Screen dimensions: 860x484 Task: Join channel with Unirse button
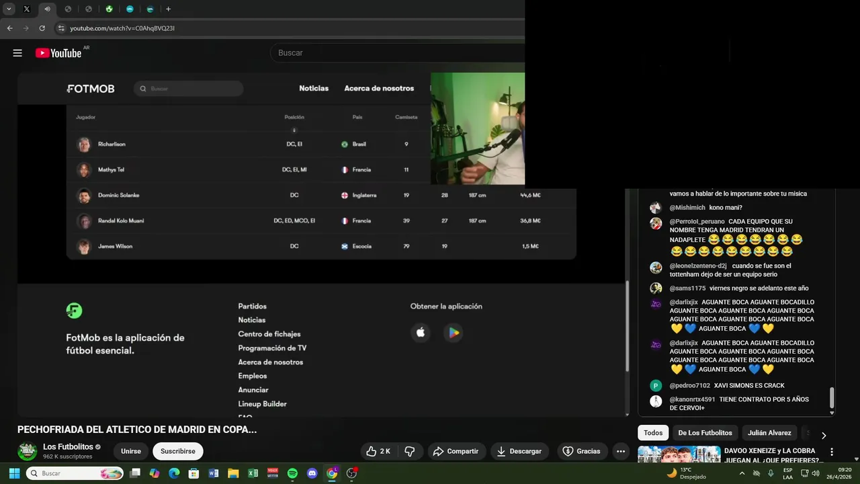pyautogui.click(x=131, y=451)
